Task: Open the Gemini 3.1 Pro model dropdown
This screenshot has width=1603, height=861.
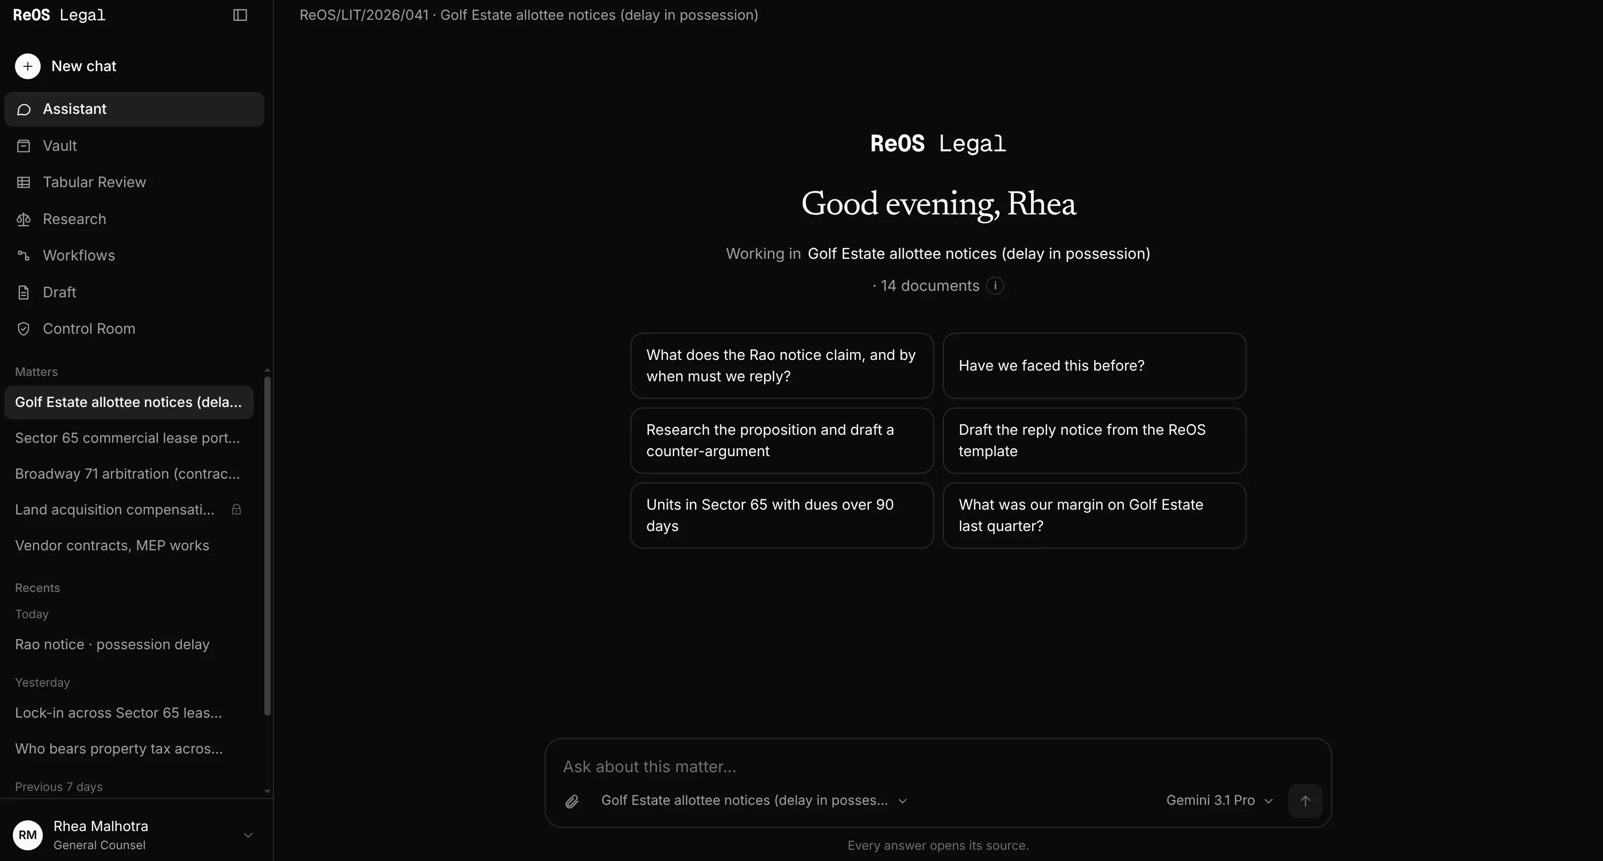Action: [1219, 801]
